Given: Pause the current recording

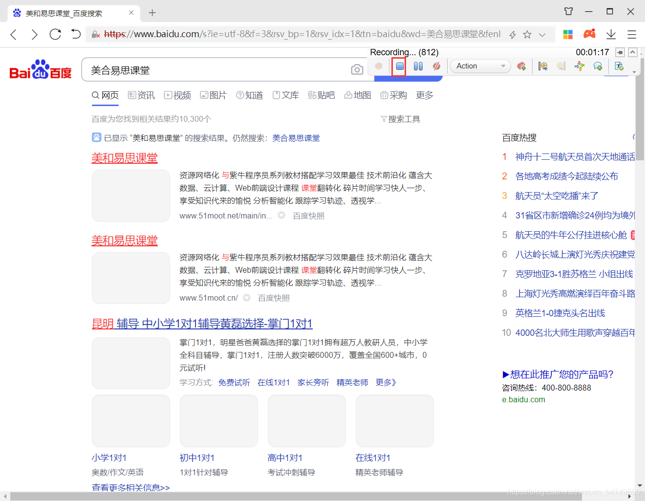Looking at the screenshot, I should [418, 66].
